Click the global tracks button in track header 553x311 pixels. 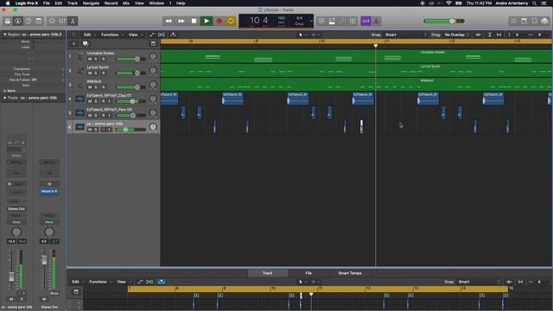tap(153, 44)
